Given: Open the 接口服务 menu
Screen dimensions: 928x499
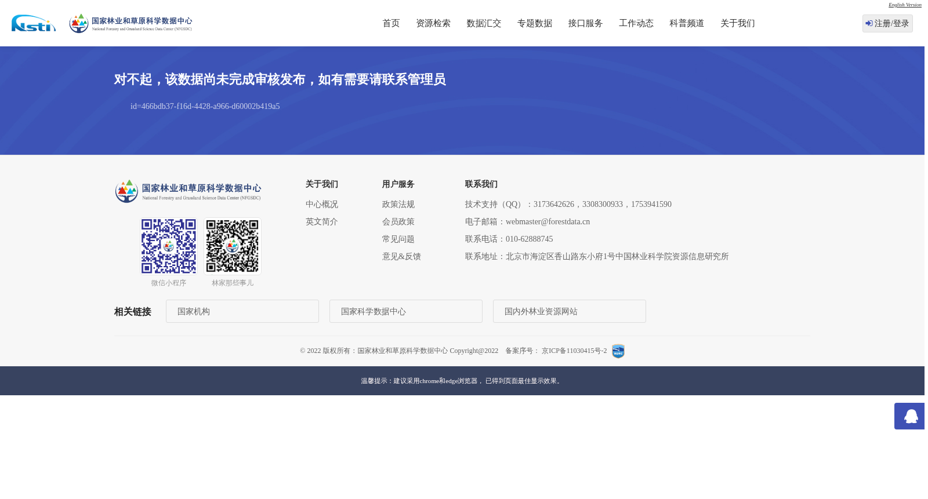Looking at the screenshot, I should (x=585, y=23).
